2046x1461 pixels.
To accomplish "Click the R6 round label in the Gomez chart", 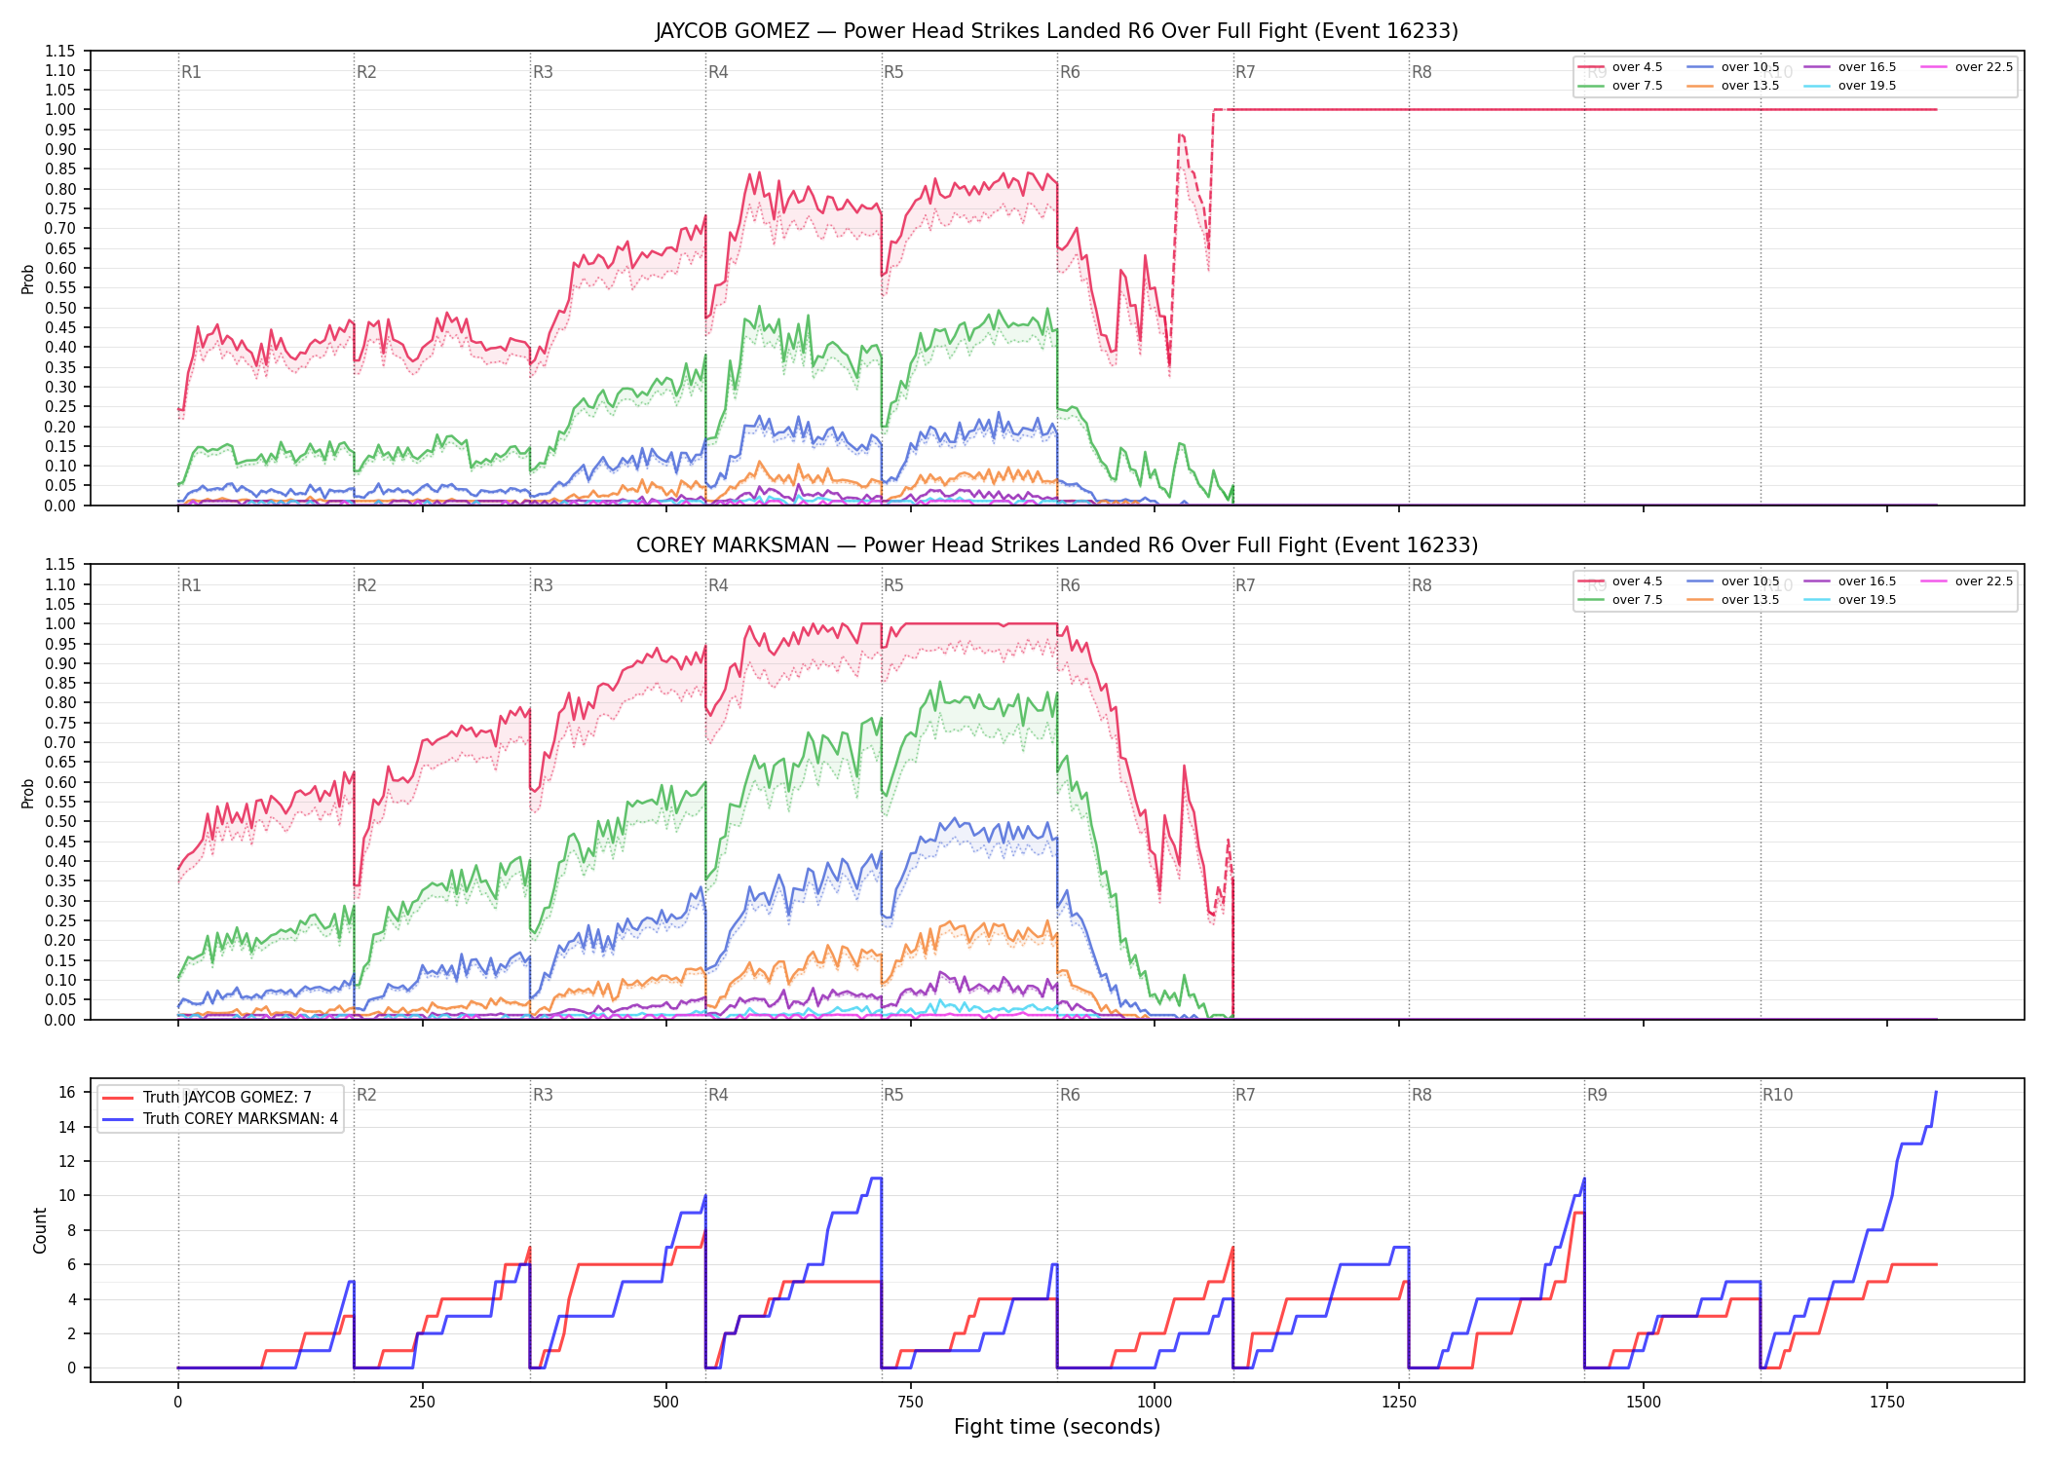I will click(1070, 72).
